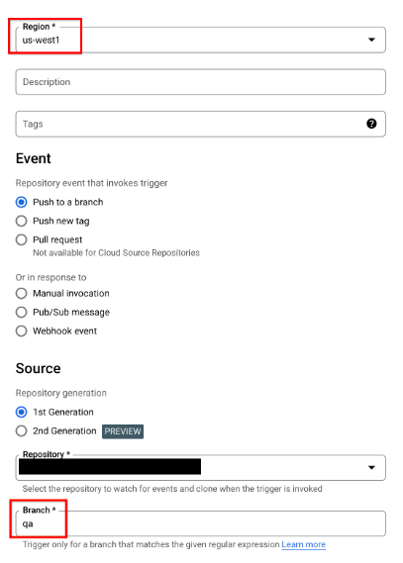
Task: Choose Pub/Sub message radio button
Action: pyautogui.click(x=21, y=312)
